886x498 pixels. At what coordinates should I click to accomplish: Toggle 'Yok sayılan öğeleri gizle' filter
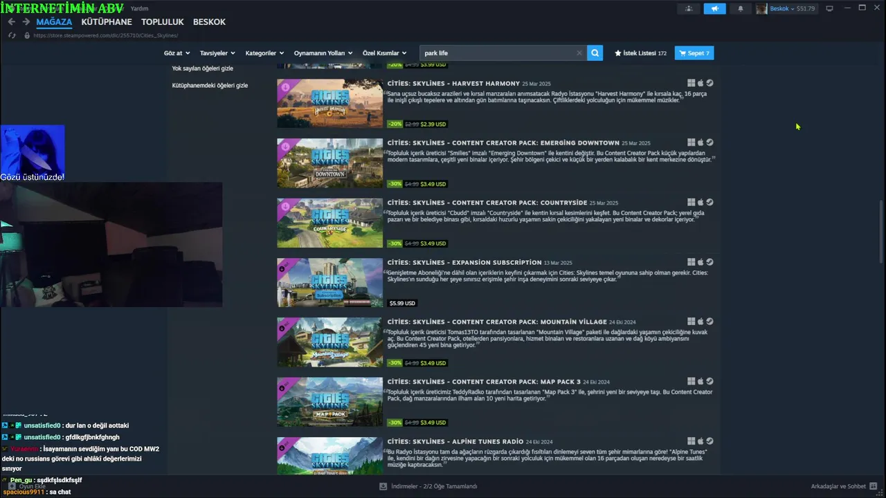coord(202,68)
